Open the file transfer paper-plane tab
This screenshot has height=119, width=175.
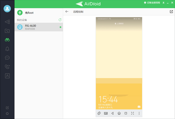pos(7,22)
